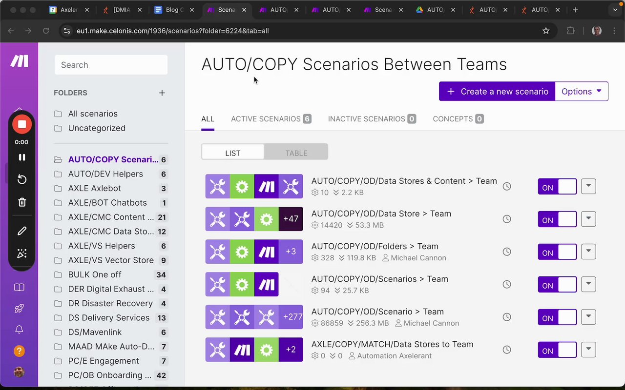Open notifications bell in the sidebar
Screen dimensions: 625x390
[19, 330]
